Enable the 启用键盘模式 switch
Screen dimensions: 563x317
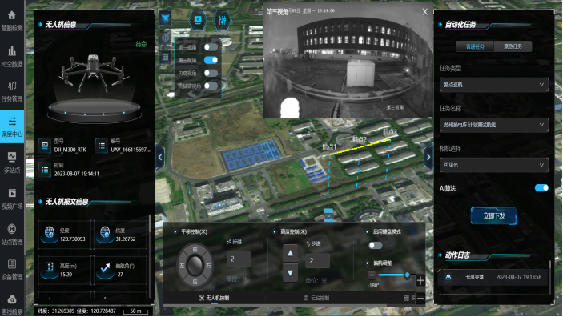point(376,246)
